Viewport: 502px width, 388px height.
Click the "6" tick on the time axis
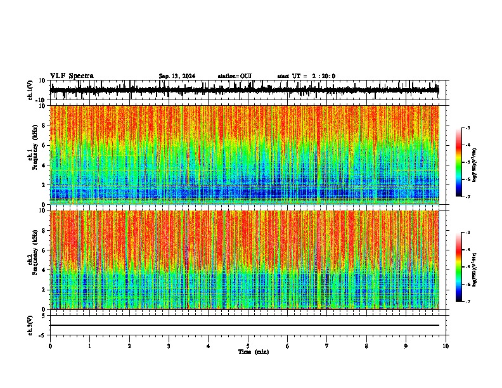pyautogui.click(x=288, y=346)
